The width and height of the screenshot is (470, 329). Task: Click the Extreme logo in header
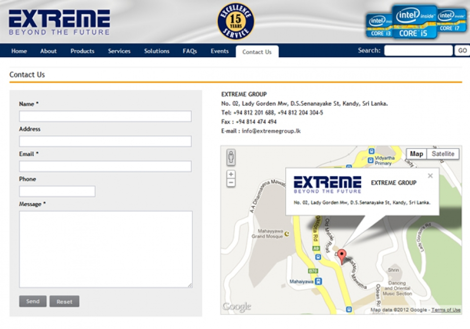click(59, 22)
